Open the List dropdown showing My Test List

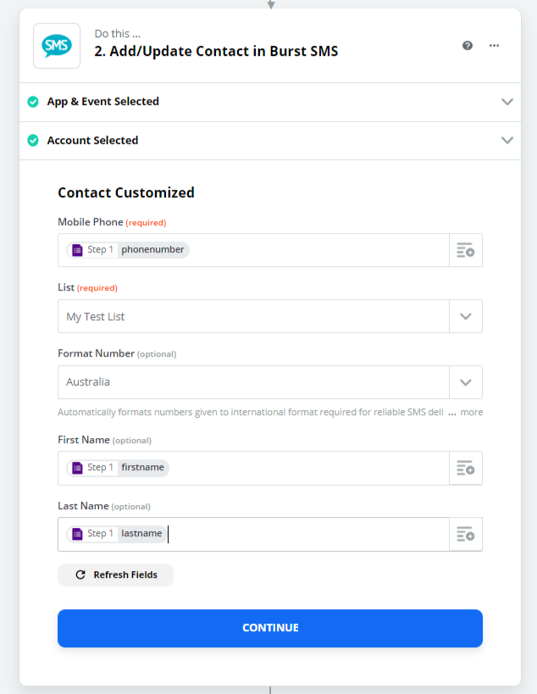click(x=465, y=316)
